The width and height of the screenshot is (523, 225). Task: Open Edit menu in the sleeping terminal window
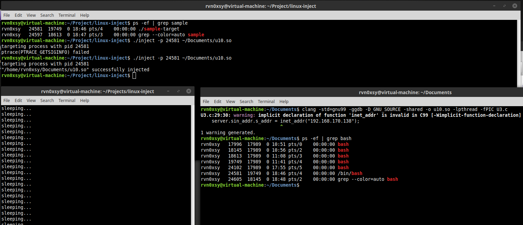pos(18,100)
